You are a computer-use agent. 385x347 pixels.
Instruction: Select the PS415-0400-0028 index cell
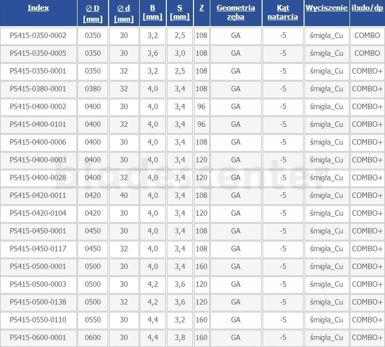click(x=38, y=178)
